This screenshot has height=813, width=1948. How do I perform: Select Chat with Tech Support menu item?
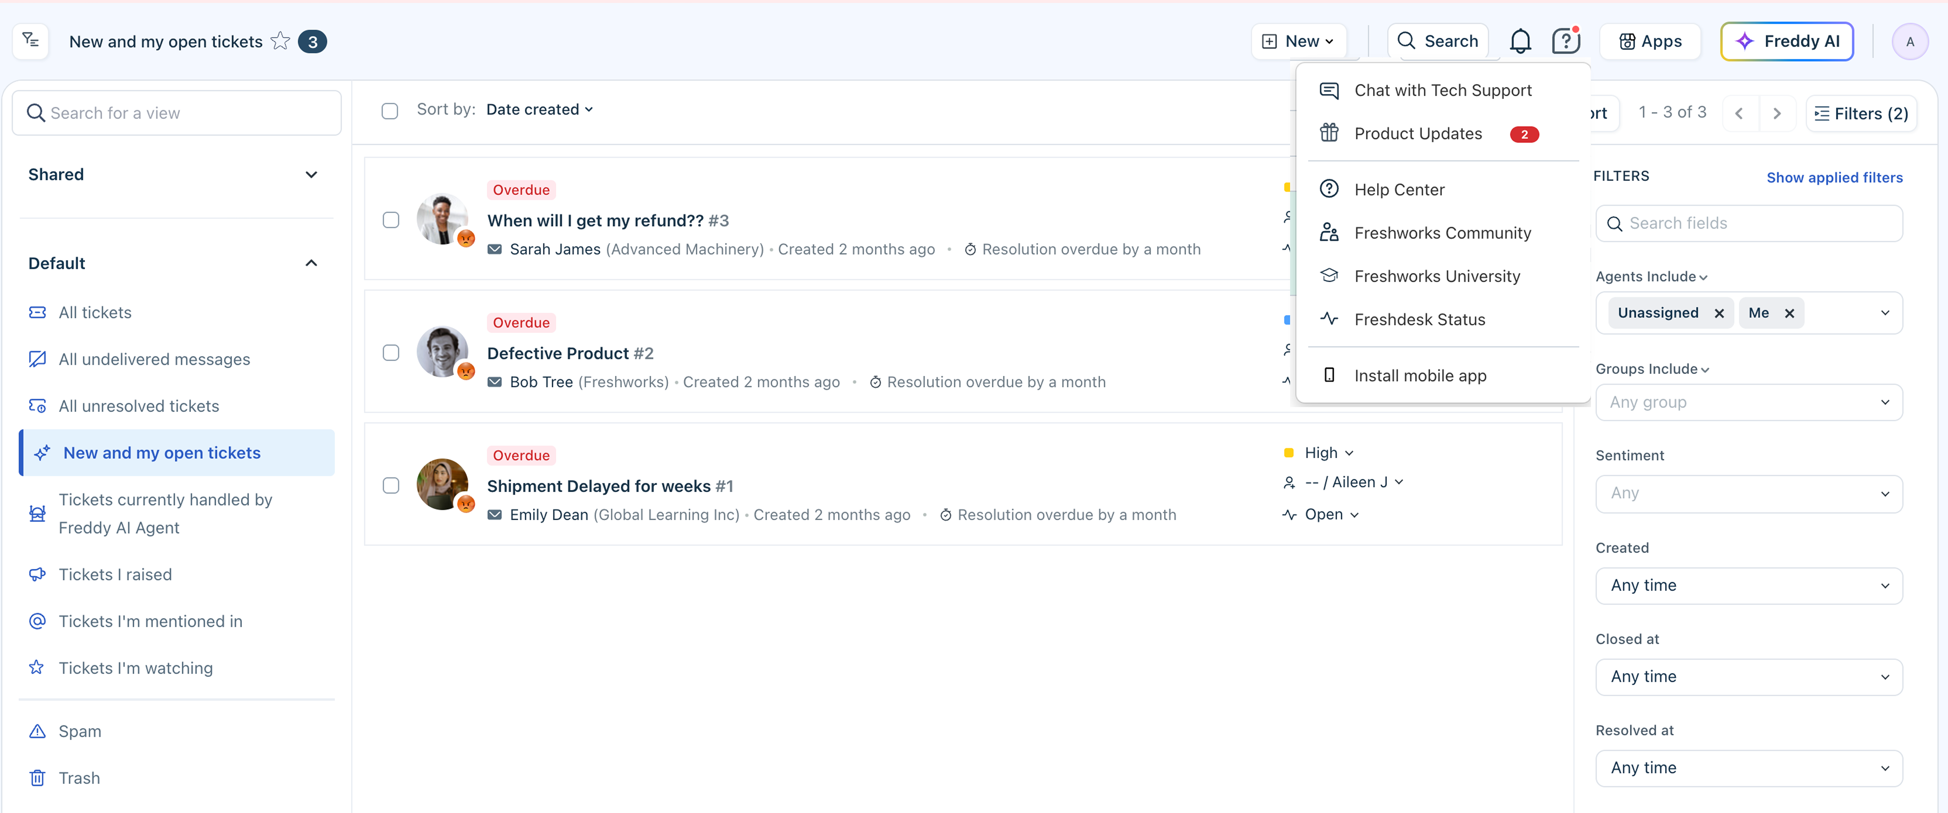pos(1442,91)
